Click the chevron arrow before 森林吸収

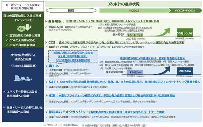point(46,21)
